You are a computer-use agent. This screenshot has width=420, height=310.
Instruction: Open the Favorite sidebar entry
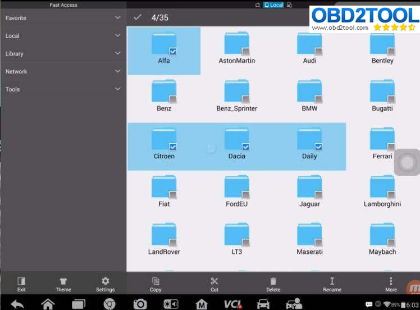pyautogui.click(x=63, y=18)
